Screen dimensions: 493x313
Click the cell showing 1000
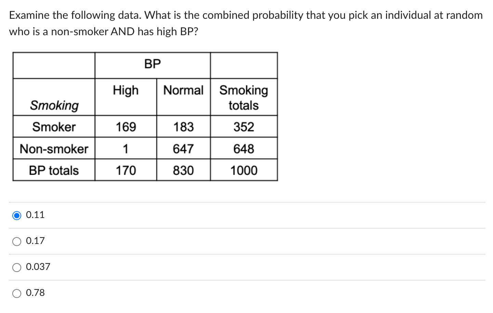(243, 170)
